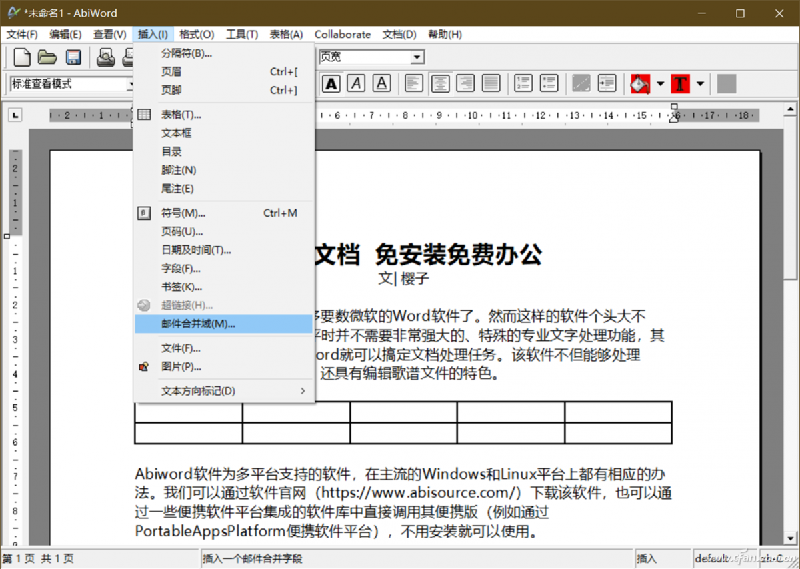Toggle bold formatting
This screenshot has width=800, height=569.
(x=331, y=83)
